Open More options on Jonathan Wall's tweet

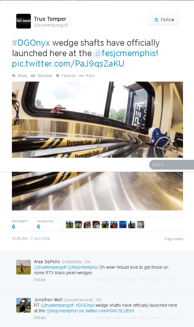pyautogui.click(x=171, y=318)
